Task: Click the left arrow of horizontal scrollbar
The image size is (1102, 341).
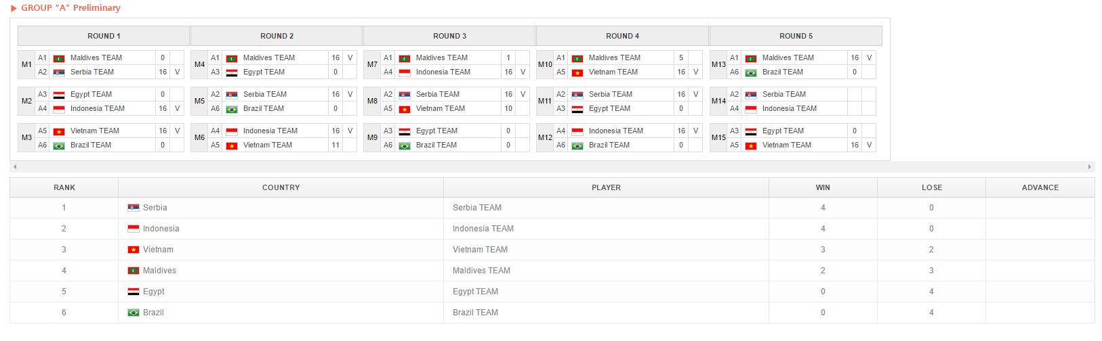Action: tap(15, 166)
